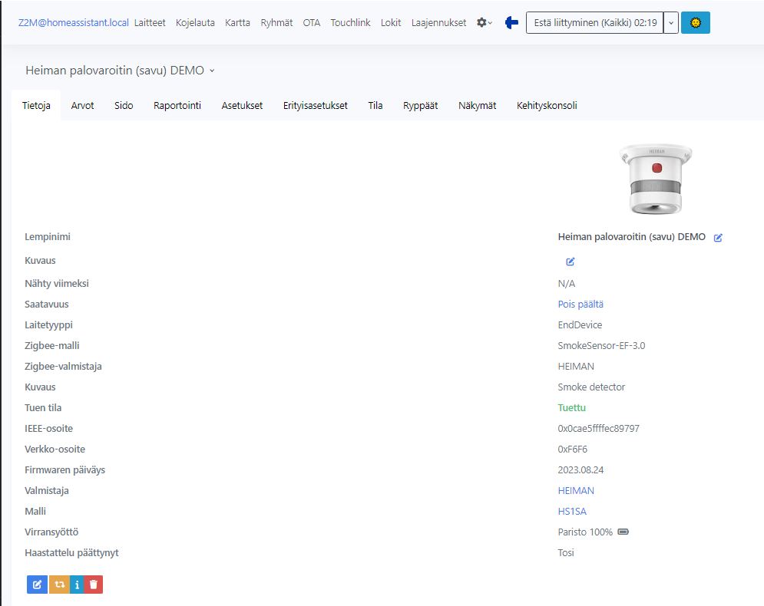Click the Pois päältä availability link
764x606 pixels.
pyautogui.click(x=580, y=305)
